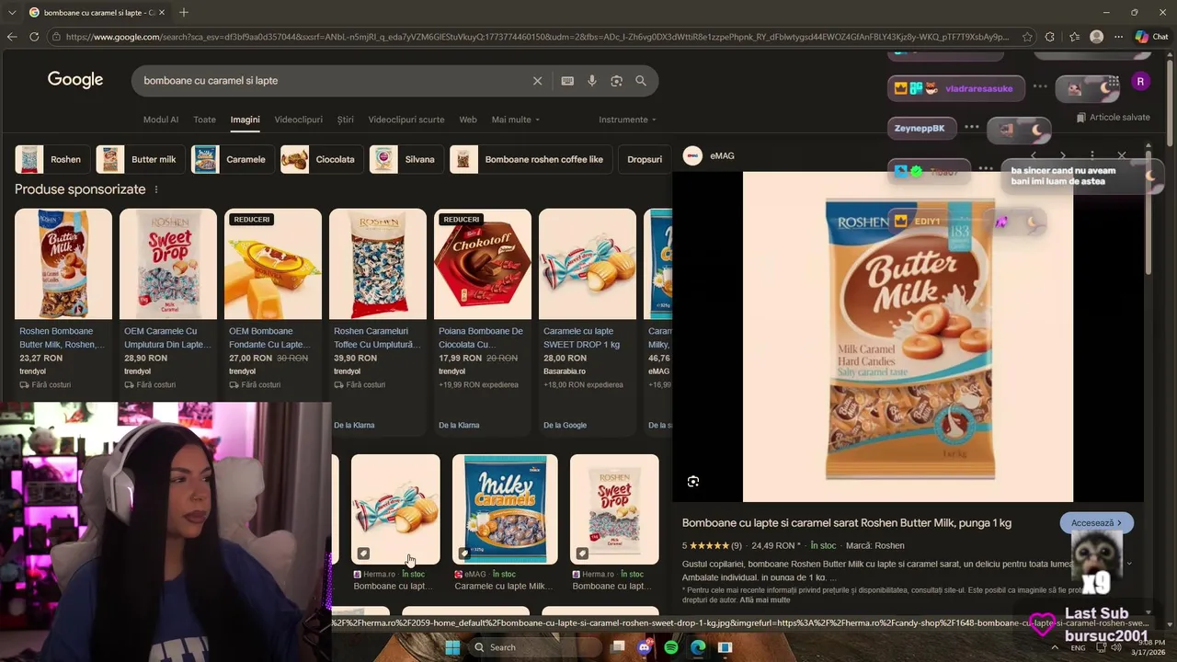Show the previous image in preview panel
The height and width of the screenshot is (662, 1177).
(x=1033, y=156)
